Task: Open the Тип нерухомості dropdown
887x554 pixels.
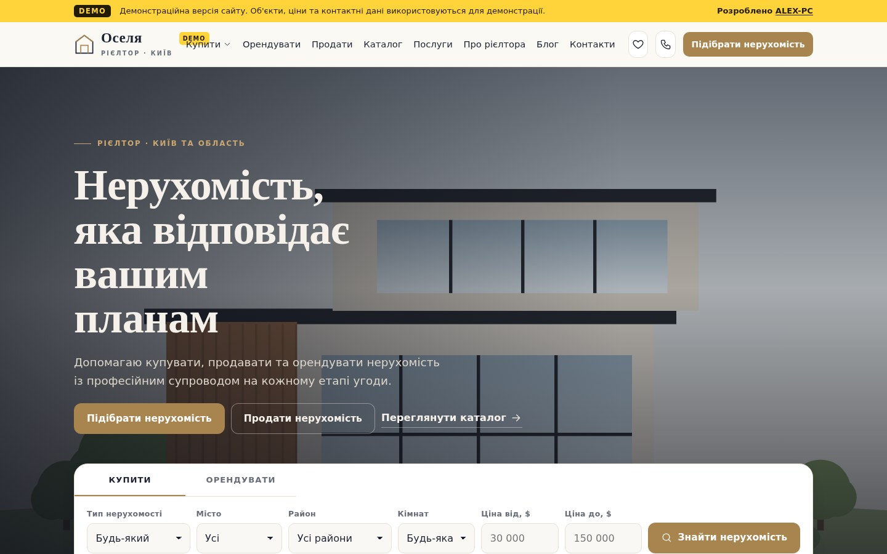Action: (139, 538)
